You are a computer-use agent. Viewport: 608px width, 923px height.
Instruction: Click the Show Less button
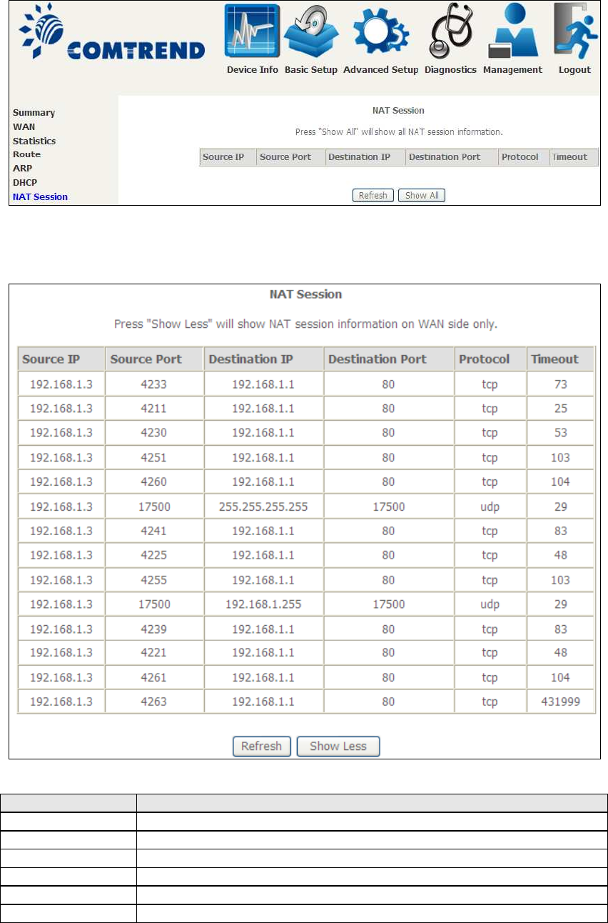338,746
